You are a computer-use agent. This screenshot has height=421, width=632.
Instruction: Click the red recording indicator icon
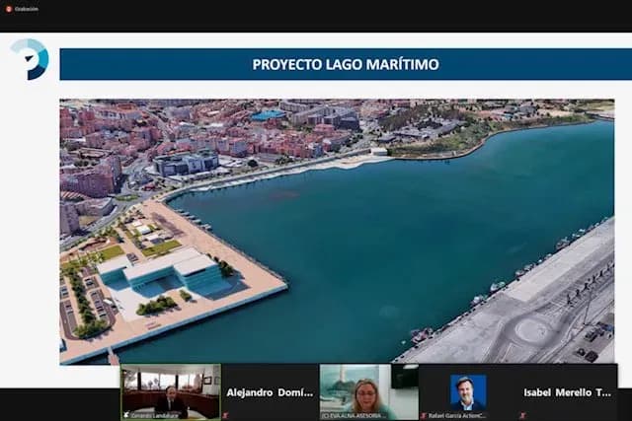coord(9,9)
